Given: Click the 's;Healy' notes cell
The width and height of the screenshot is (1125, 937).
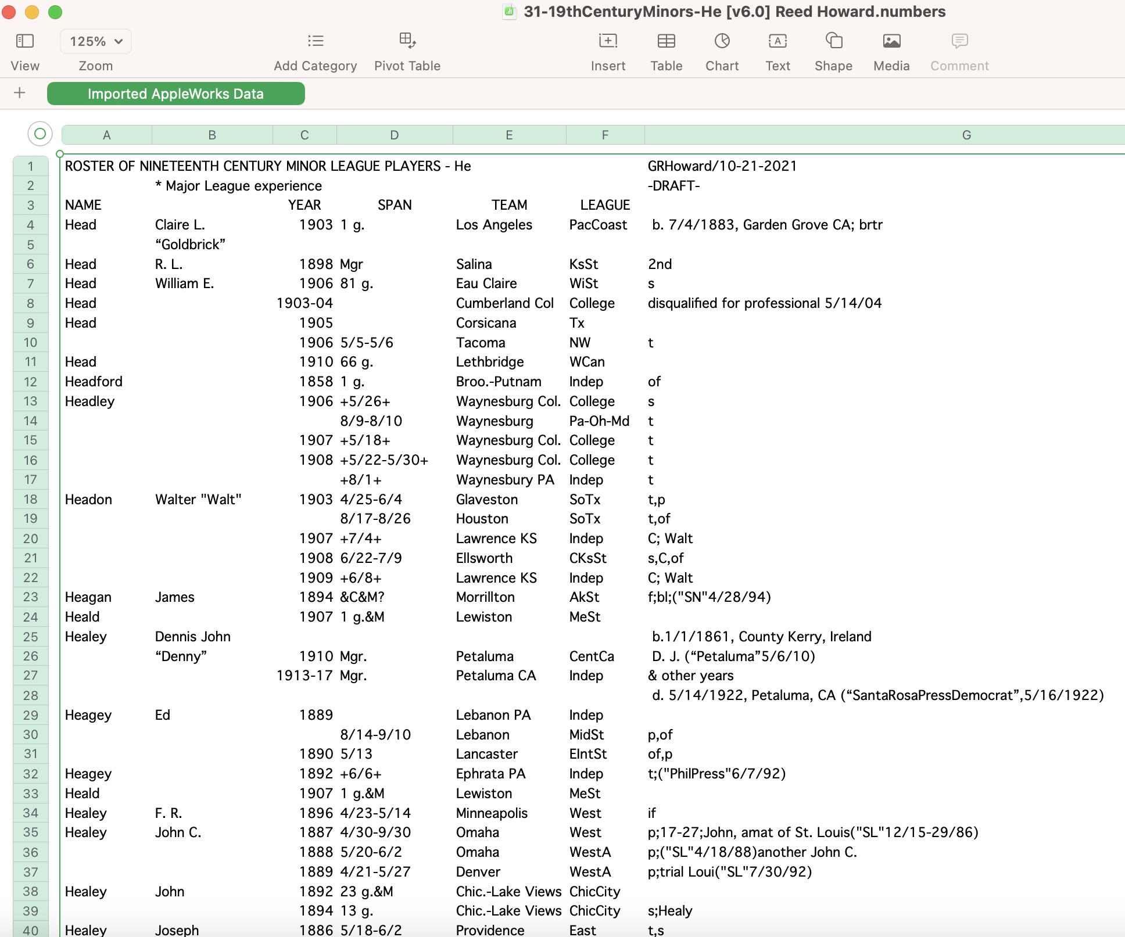Looking at the screenshot, I should point(669,911).
